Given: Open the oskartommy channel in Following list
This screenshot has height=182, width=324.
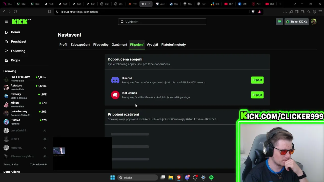Looking at the screenshot, I should click(25, 113).
